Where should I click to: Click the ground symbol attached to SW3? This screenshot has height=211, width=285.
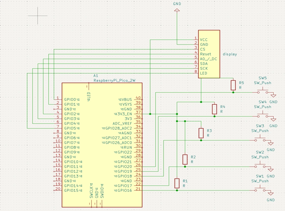point(271,143)
